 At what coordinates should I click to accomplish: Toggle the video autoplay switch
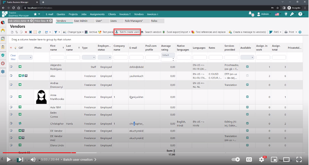(236, 159)
